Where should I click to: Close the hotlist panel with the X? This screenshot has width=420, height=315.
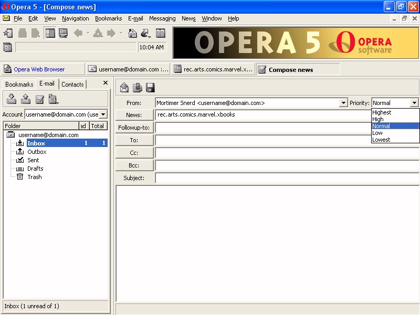(x=106, y=83)
